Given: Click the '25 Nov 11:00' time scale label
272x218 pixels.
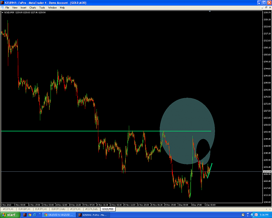Looking at the screenshot, I should [x=129, y=205].
